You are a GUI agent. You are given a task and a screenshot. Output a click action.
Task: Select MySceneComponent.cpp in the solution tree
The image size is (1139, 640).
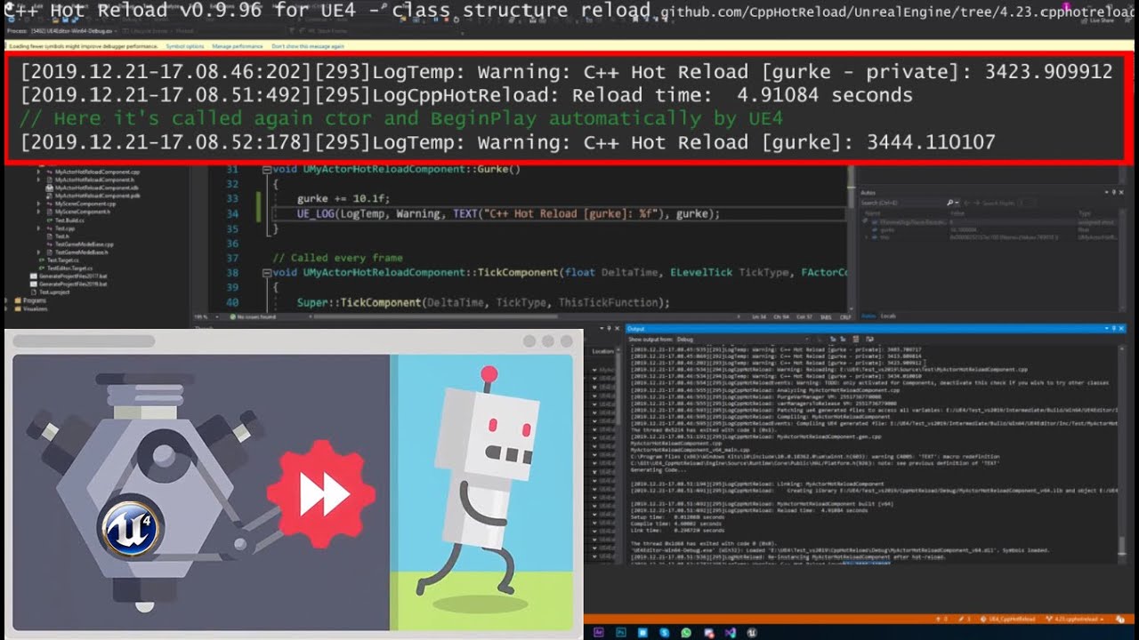[85, 204]
